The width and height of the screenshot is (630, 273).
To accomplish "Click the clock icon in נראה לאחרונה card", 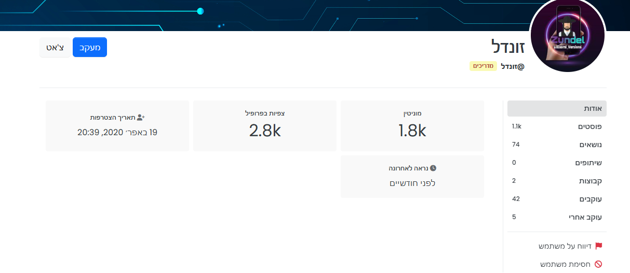I will pos(433,168).
